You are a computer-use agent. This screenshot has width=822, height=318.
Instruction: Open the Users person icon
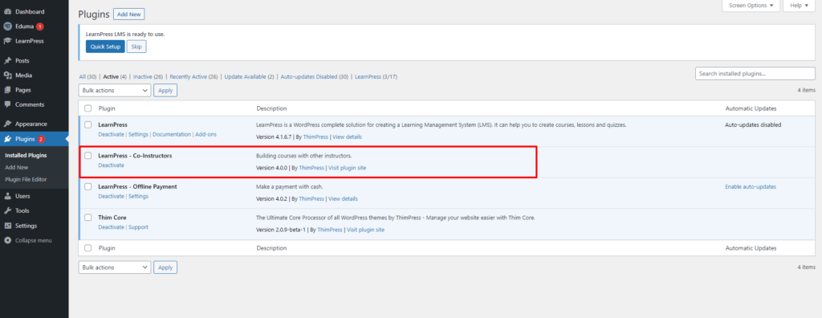7,196
